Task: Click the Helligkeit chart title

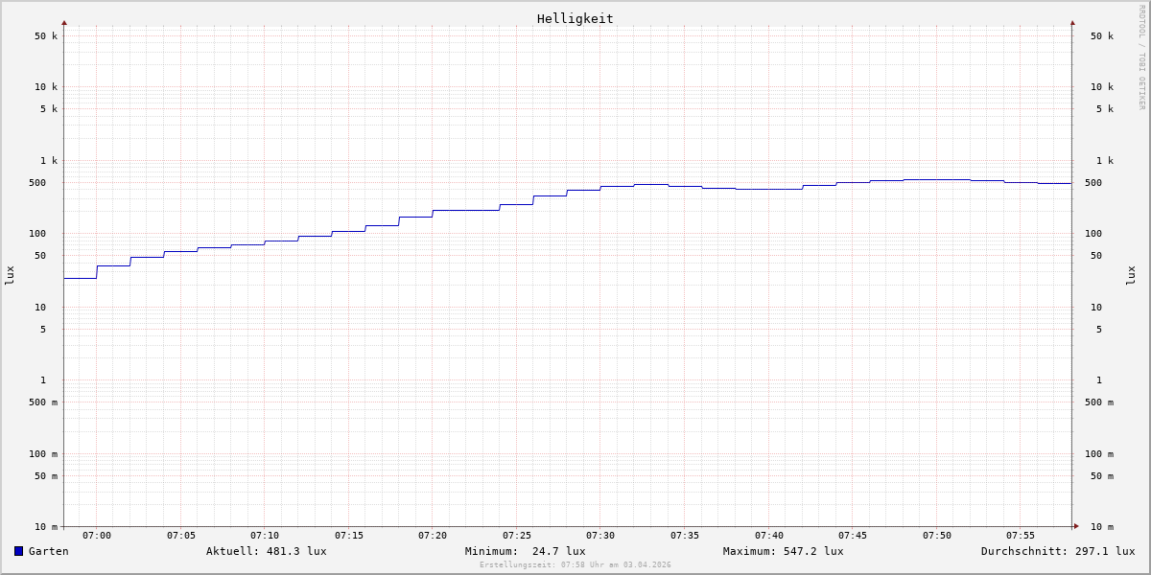Action: [x=575, y=18]
